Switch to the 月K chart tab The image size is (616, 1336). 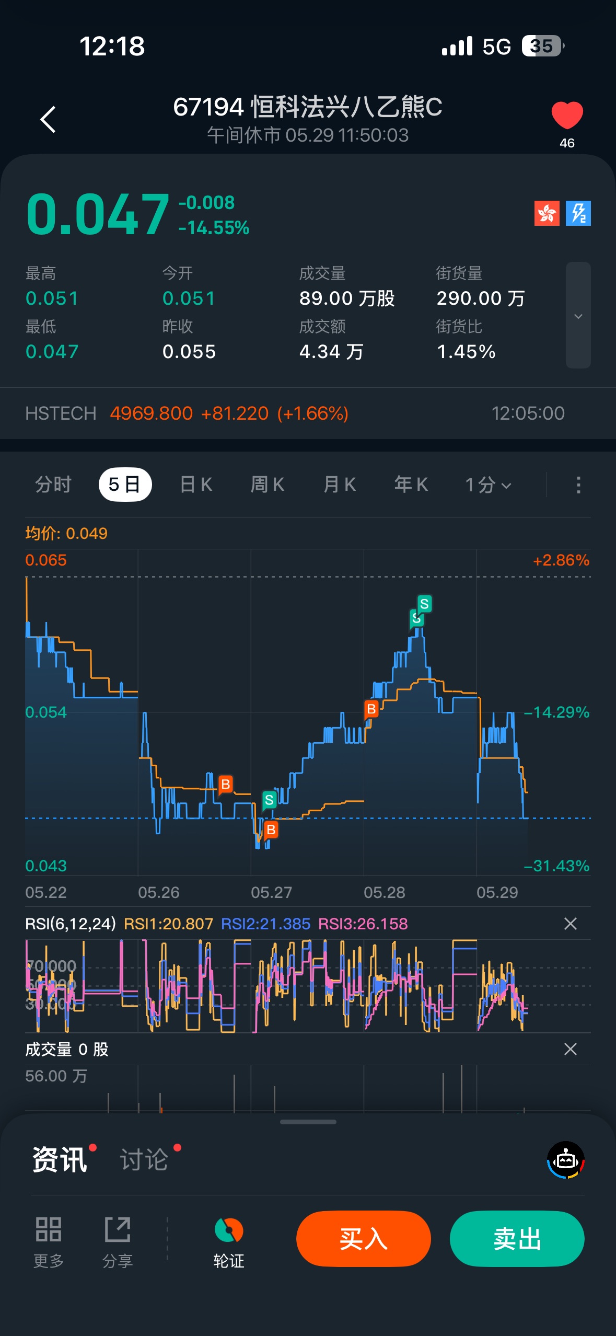tap(340, 485)
